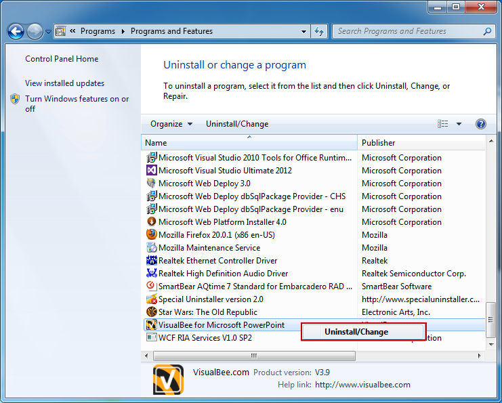502x403 pixels.
Task: Click the magnifier search icon
Action: pyautogui.click(x=487, y=31)
